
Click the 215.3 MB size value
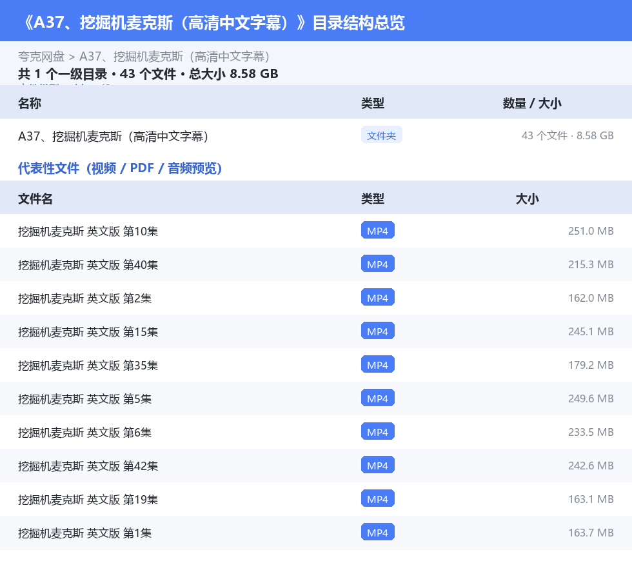point(591,264)
